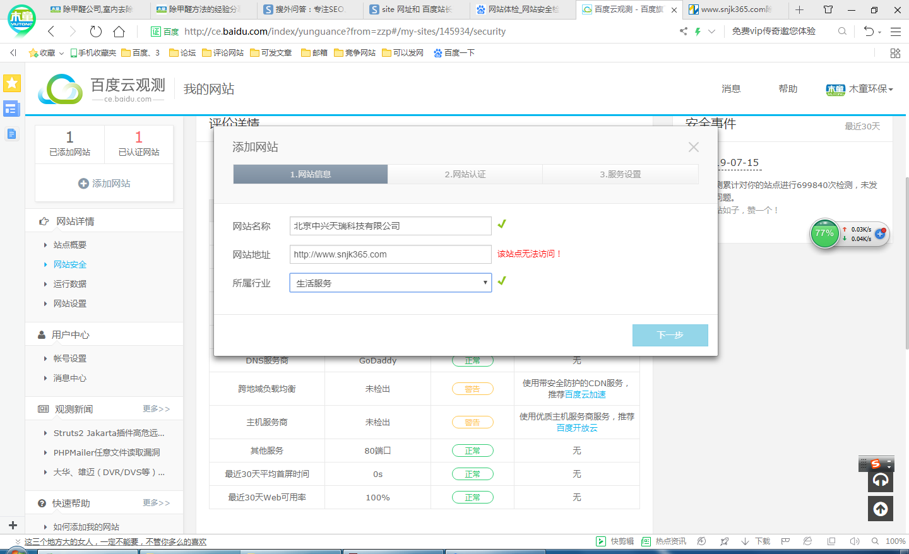Select the 2.网站认证 step tab
Viewport: 909px width, 554px height.
tap(465, 174)
